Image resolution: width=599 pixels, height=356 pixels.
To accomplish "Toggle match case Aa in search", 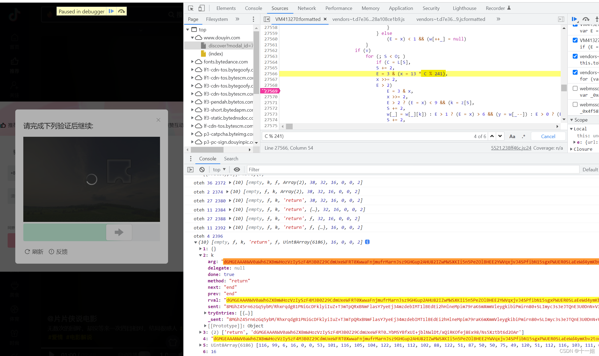I will click(512, 137).
